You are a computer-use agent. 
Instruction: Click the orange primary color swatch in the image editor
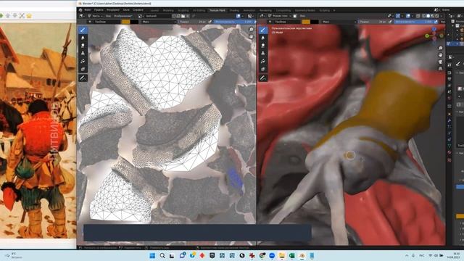(125, 22)
